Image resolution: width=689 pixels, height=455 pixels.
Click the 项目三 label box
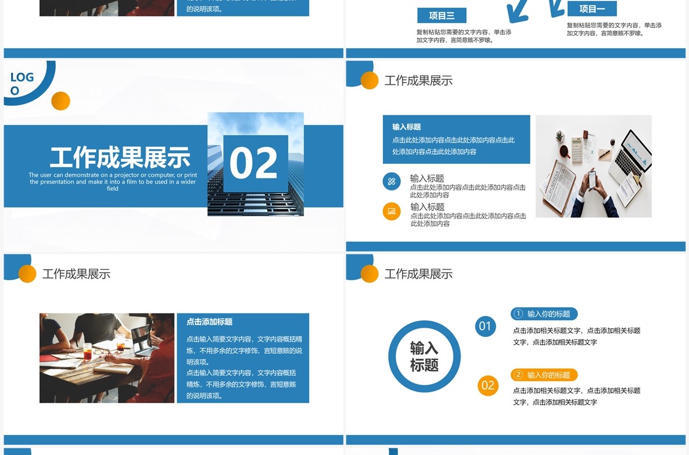point(441,15)
